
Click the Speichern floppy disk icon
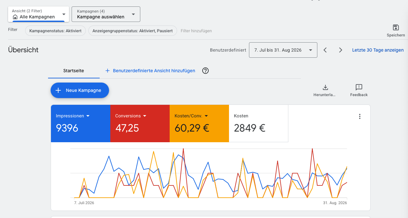396,27
